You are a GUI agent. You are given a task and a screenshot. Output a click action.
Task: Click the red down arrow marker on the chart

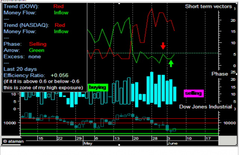163,46
